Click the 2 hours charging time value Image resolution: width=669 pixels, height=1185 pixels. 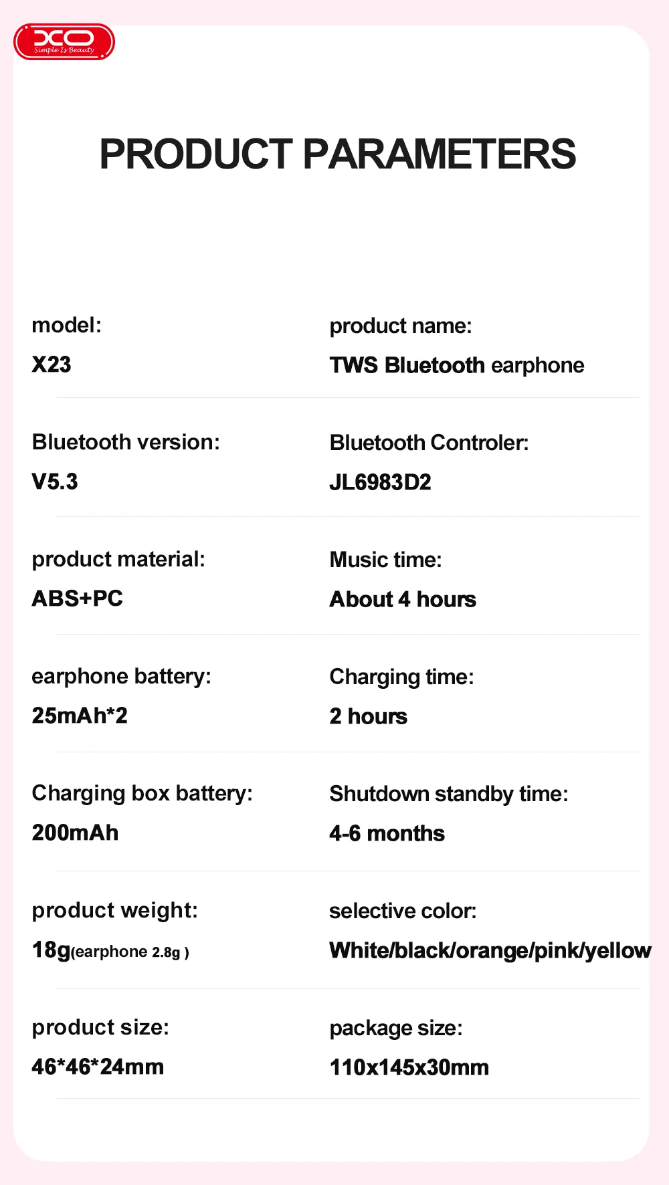(368, 716)
